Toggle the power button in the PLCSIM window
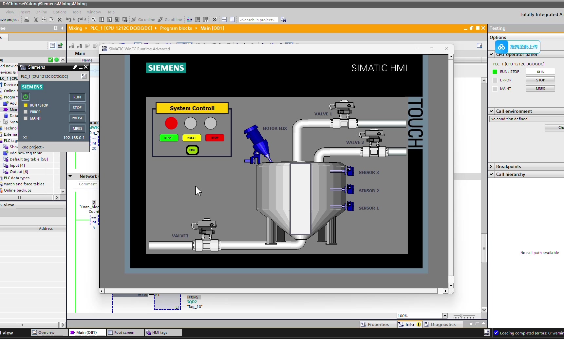564x340 pixels. (x=26, y=97)
